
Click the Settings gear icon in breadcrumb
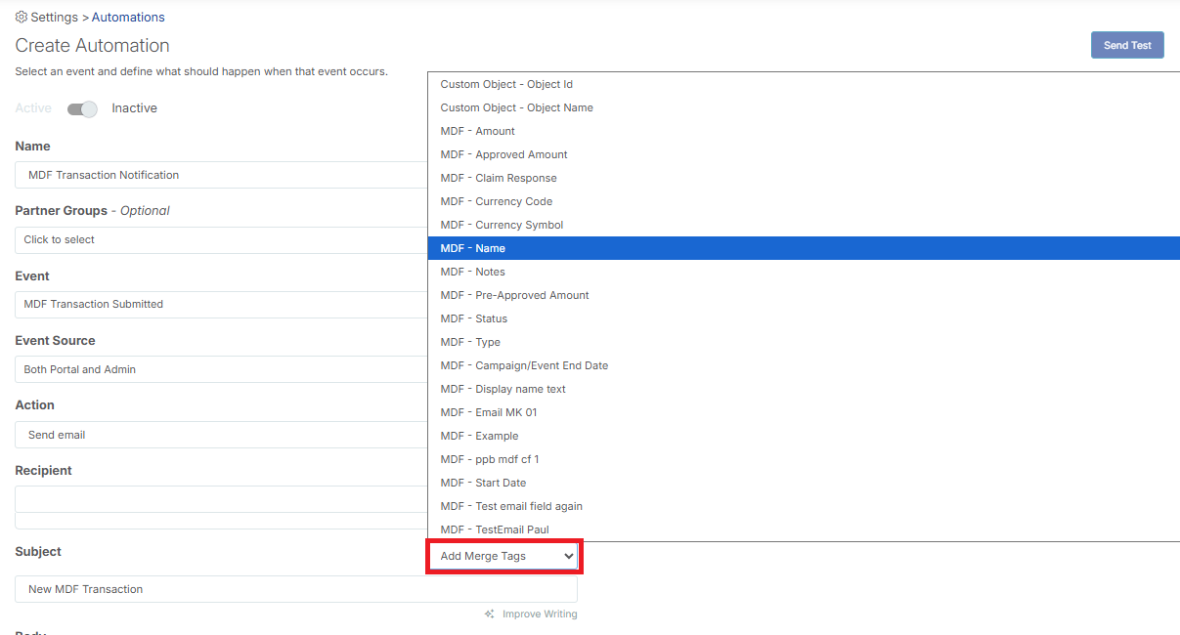[22, 17]
